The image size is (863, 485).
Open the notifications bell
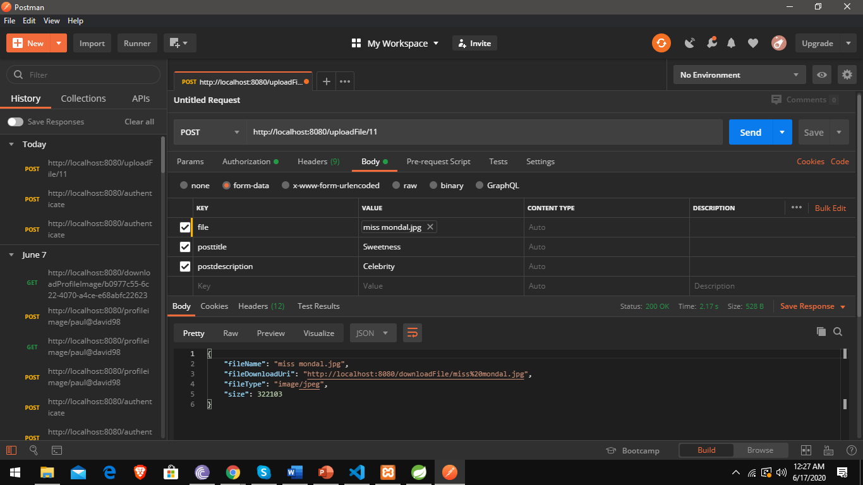(x=732, y=44)
